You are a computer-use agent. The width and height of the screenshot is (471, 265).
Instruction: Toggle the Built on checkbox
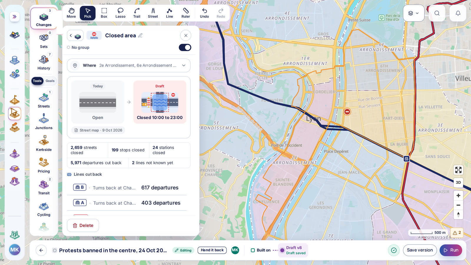click(253, 250)
